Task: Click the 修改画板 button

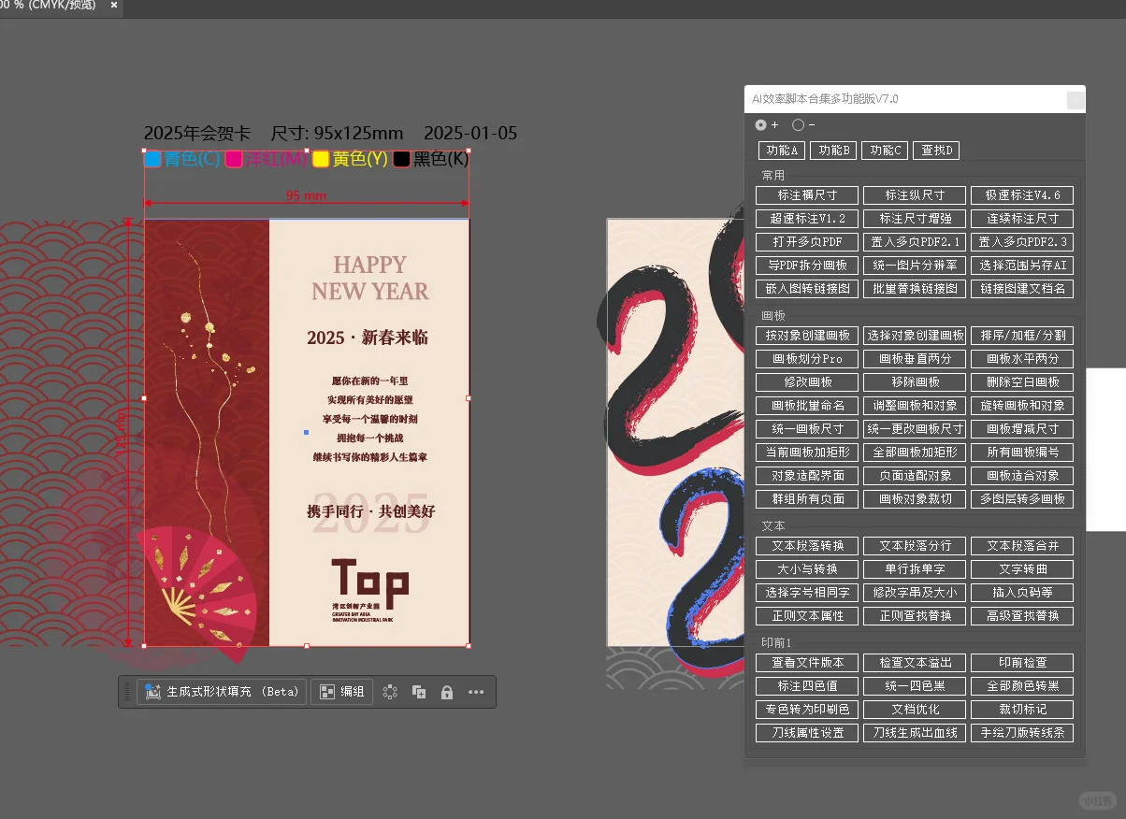Action: [806, 381]
